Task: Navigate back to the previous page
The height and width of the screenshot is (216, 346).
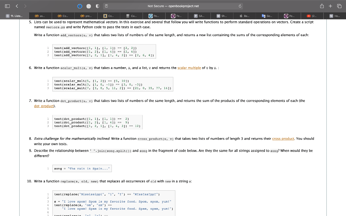Action: [16, 6]
